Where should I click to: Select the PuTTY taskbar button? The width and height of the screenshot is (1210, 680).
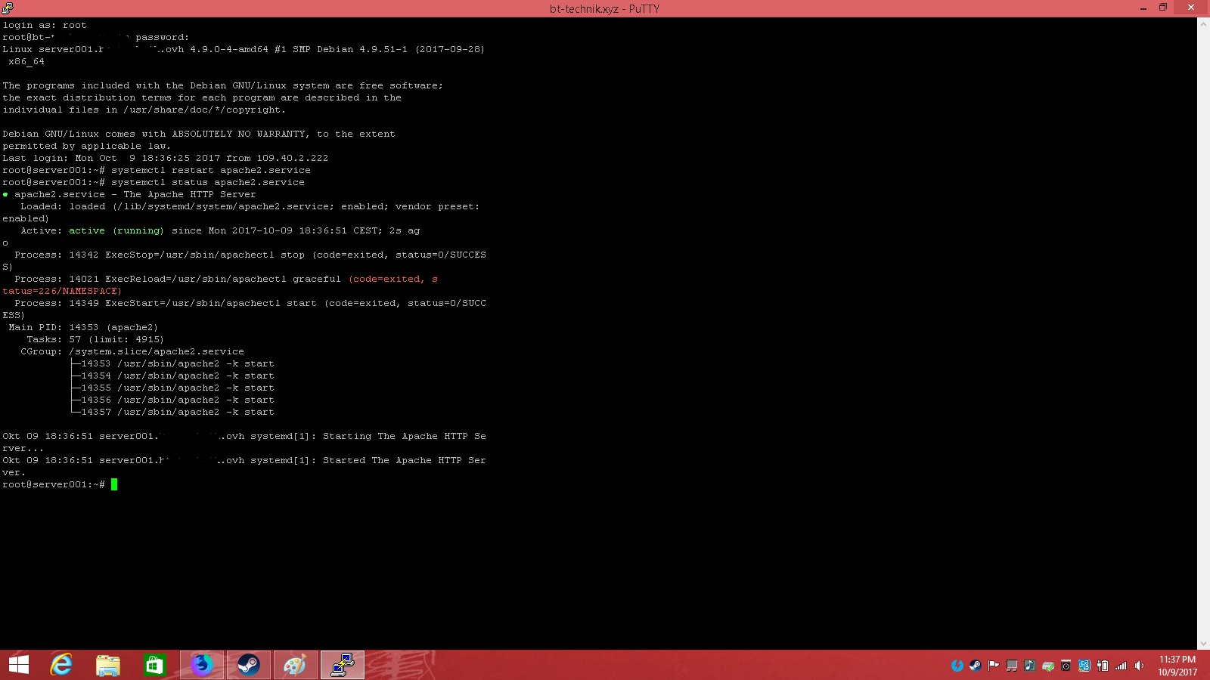[342, 665]
